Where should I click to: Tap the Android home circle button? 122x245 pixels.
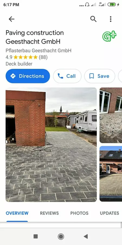61,236
